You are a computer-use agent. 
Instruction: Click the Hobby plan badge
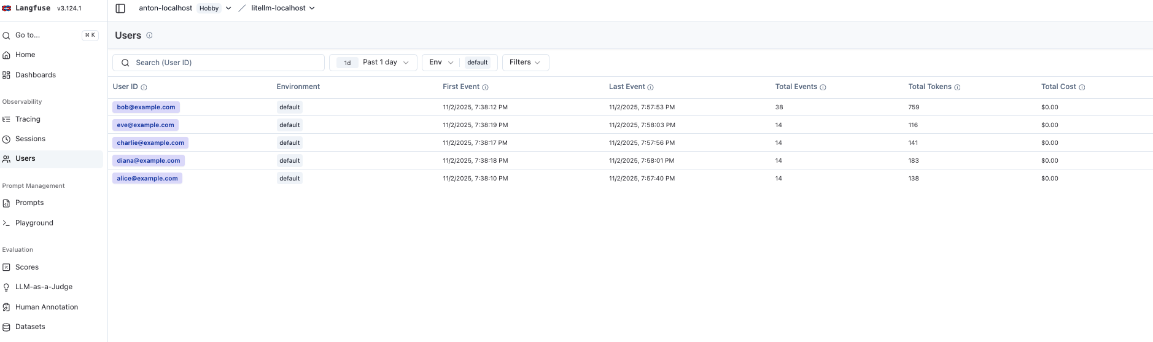tap(209, 9)
